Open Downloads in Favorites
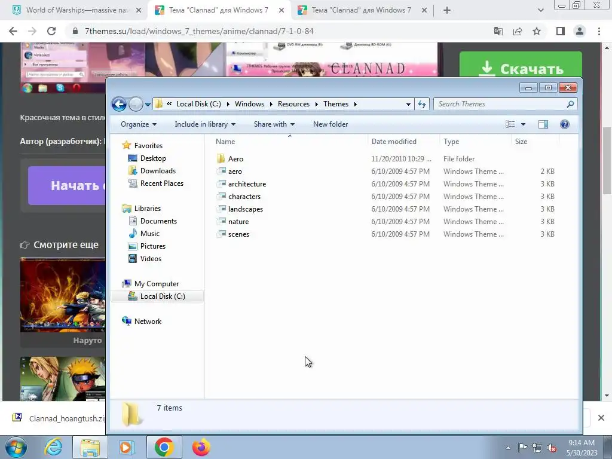612x459 pixels. [158, 170]
